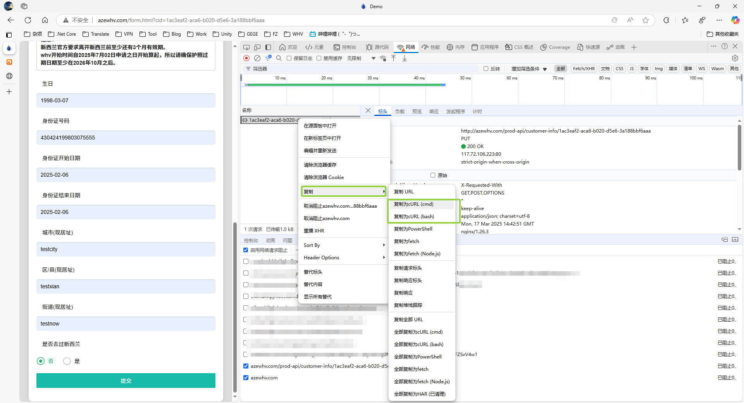
Task: Click the export HAR download icon
Action: [405, 58]
